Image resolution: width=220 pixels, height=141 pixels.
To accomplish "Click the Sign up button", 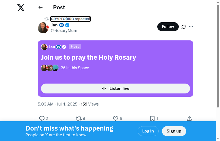I will tap(174, 131).
